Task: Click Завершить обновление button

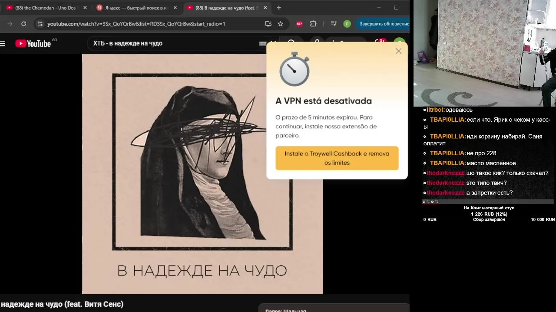Action: [384, 24]
